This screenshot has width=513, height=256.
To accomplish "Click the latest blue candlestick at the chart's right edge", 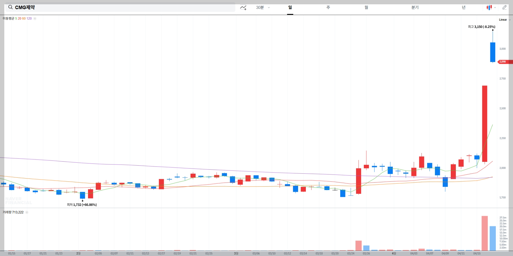I will click(493, 52).
